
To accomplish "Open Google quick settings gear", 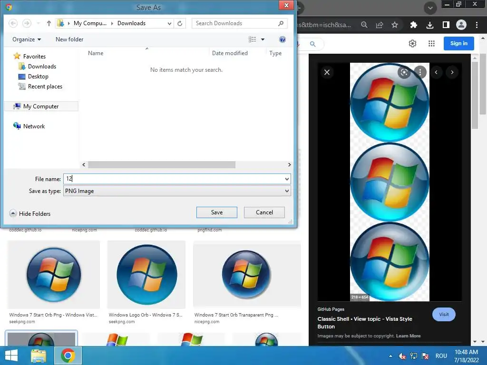I will coord(412,43).
